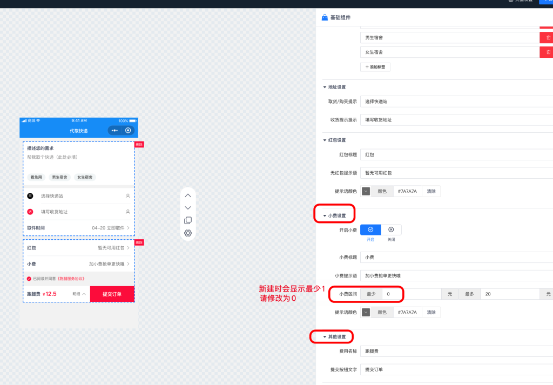The image size is (553, 385).
Task: Disable tips with the 关闭 option
Action: (x=391, y=230)
